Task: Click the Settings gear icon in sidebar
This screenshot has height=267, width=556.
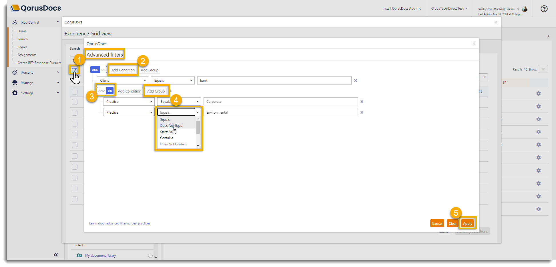Action: [x=15, y=93]
